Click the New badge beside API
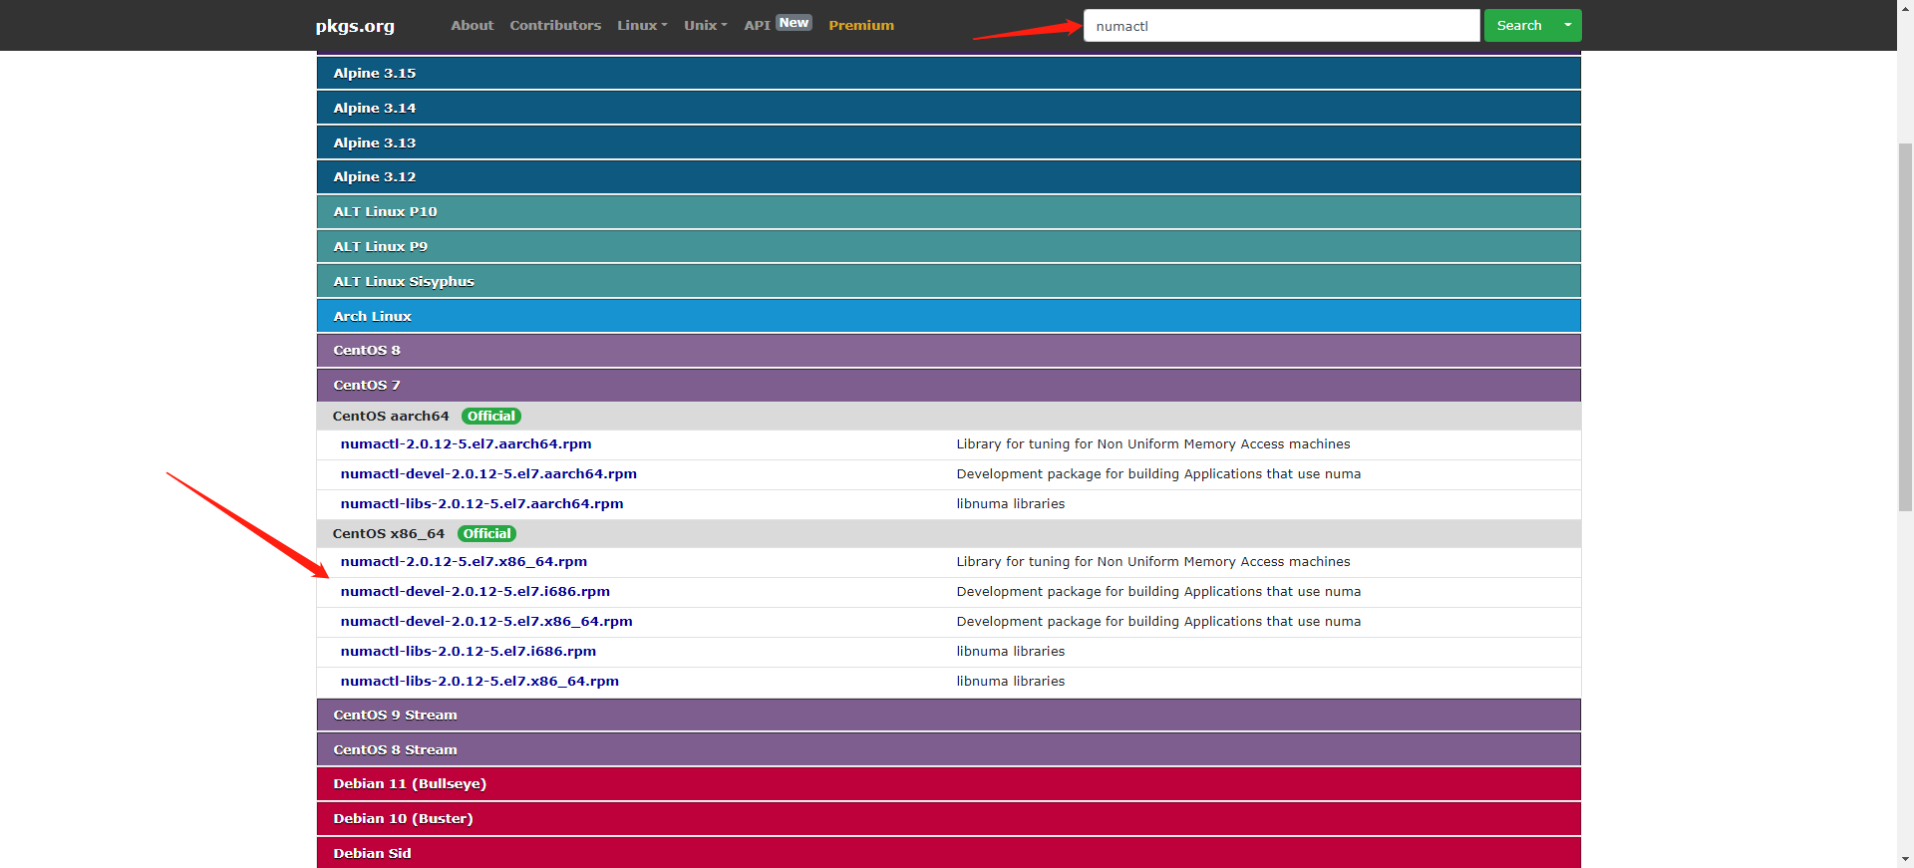 [x=795, y=23]
